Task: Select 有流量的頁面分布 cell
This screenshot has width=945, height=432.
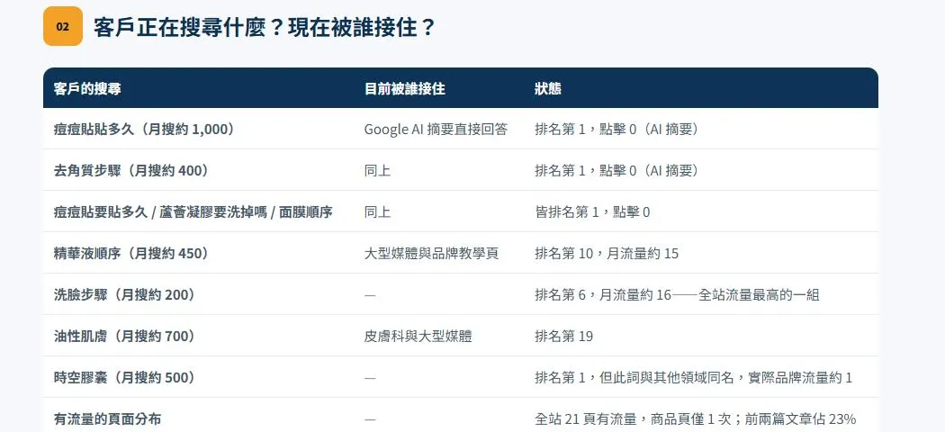Action: point(107,418)
